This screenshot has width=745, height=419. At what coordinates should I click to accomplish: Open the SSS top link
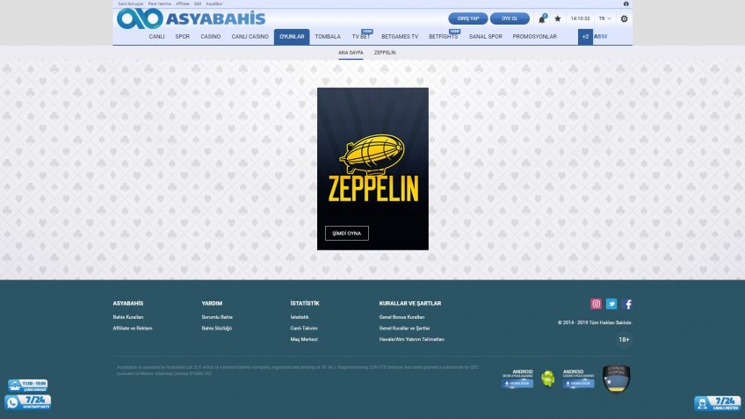click(198, 4)
